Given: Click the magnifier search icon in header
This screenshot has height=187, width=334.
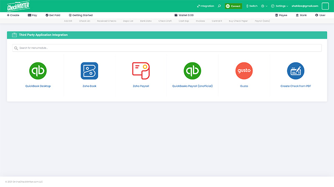Looking at the screenshot, I should (219, 6).
